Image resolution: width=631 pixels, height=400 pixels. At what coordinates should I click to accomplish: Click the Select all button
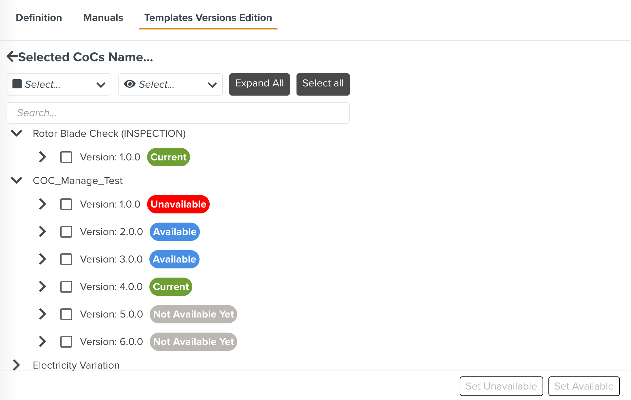point(323,84)
